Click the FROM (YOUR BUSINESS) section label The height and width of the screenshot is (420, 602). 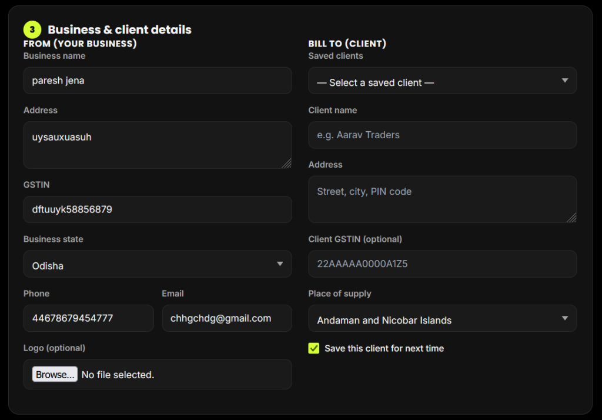[80, 44]
